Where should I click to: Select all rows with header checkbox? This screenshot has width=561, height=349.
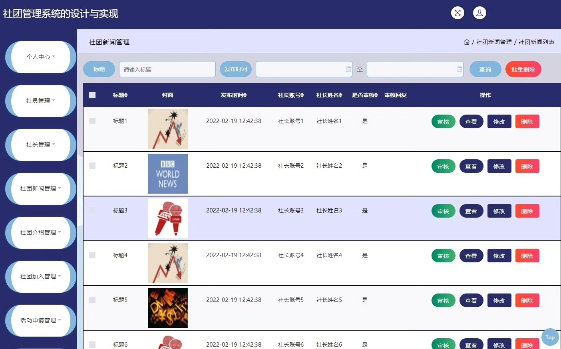pos(92,95)
